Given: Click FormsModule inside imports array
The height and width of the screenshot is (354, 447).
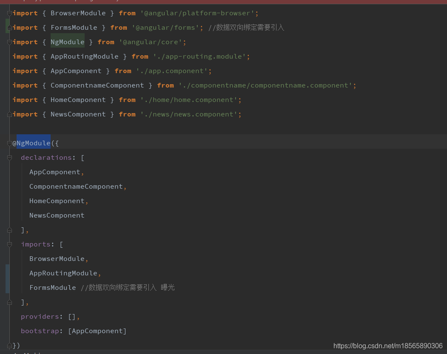Looking at the screenshot, I should pyautogui.click(x=53, y=288).
